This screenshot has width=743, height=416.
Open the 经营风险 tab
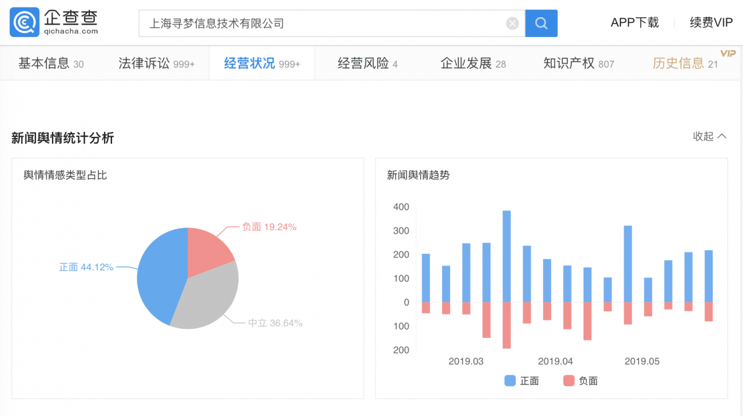368,63
